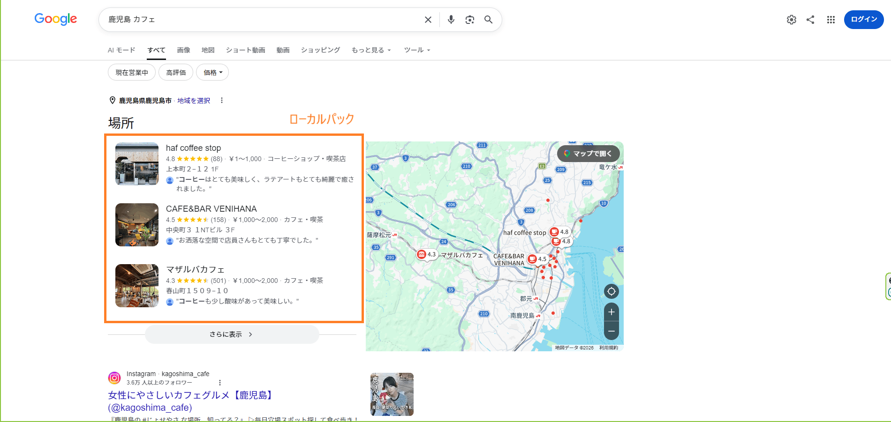
Task: Switch to the AI モード tab
Action: tap(121, 50)
